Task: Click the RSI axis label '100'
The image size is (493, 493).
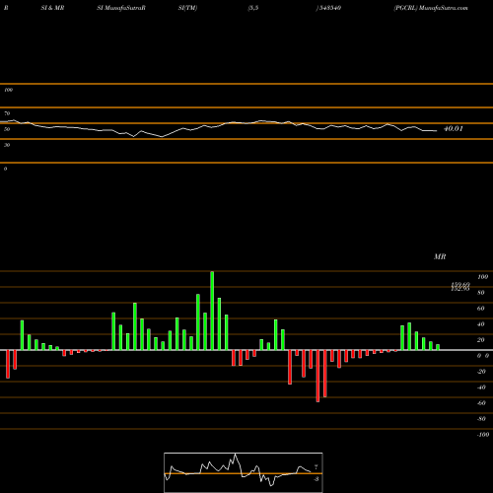Action: 9,90
